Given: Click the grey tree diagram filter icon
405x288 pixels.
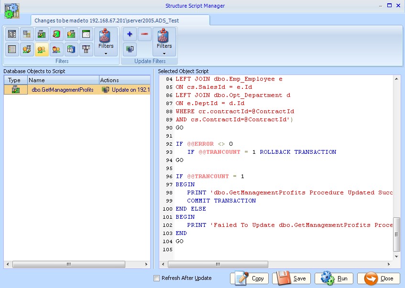Looking at the screenshot, I should pos(86,49).
